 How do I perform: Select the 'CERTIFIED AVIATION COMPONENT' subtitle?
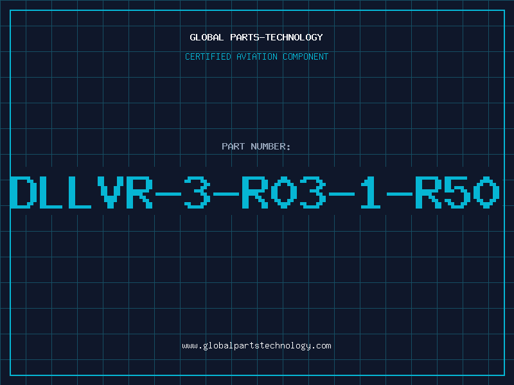pyautogui.click(x=256, y=56)
